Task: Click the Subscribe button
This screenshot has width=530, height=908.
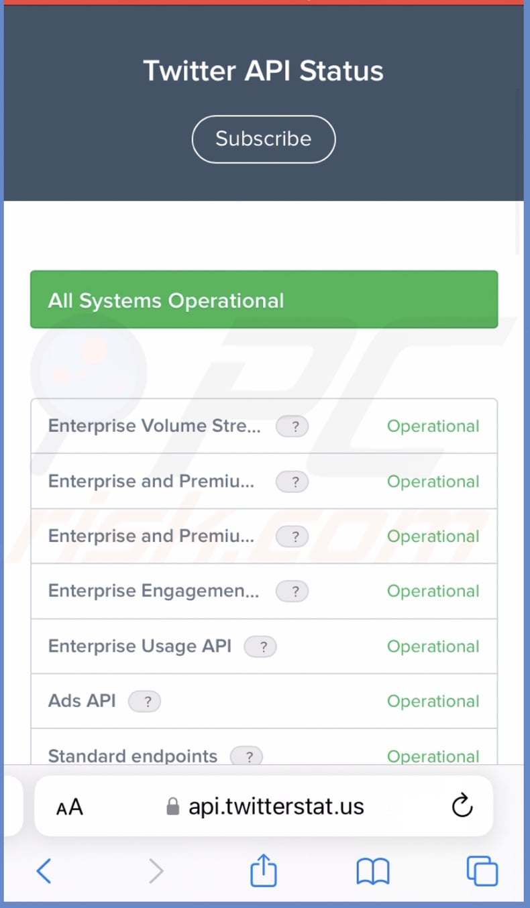Action: [264, 139]
